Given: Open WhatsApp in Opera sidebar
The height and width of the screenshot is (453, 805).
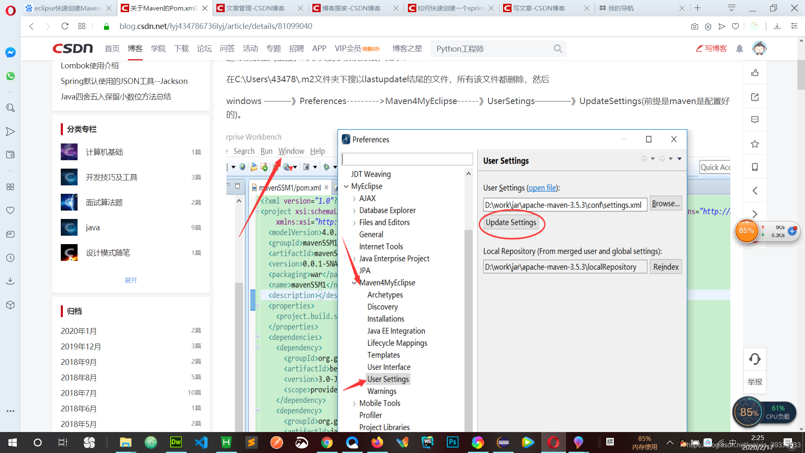Looking at the screenshot, I should click(x=10, y=76).
